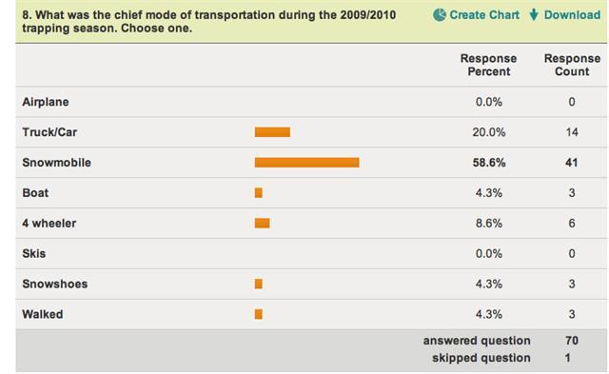Image resolution: width=609 pixels, height=374 pixels.
Task: Select the Download link text
Action: (572, 15)
